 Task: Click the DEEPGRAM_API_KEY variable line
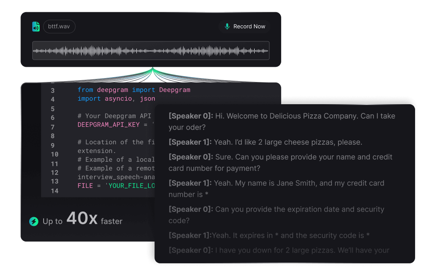(116, 125)
